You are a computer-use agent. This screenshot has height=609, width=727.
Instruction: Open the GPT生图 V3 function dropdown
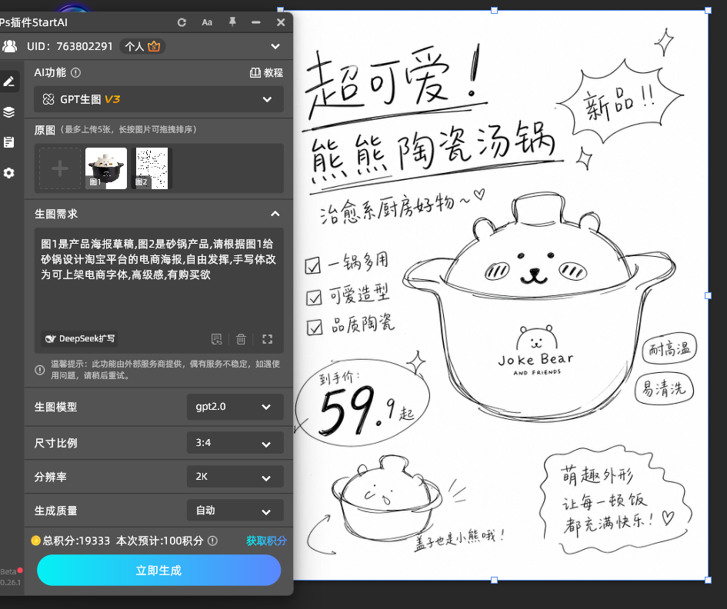[158, 99]
